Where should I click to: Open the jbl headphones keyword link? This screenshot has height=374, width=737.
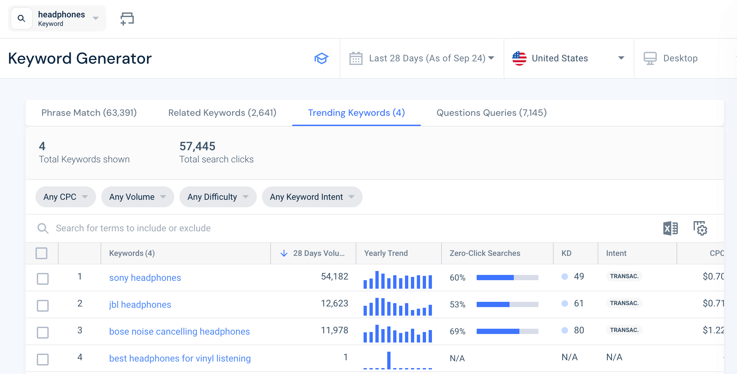click(x=140, y=305)
